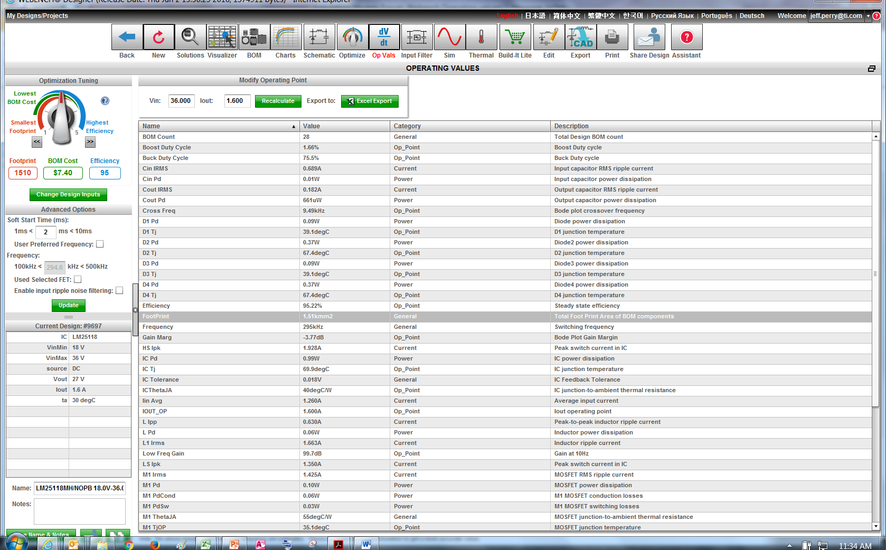This screenshot has height=550, width=886.
Task: View the Schematic
Action: pyautogui.click(x=319, y=37)
